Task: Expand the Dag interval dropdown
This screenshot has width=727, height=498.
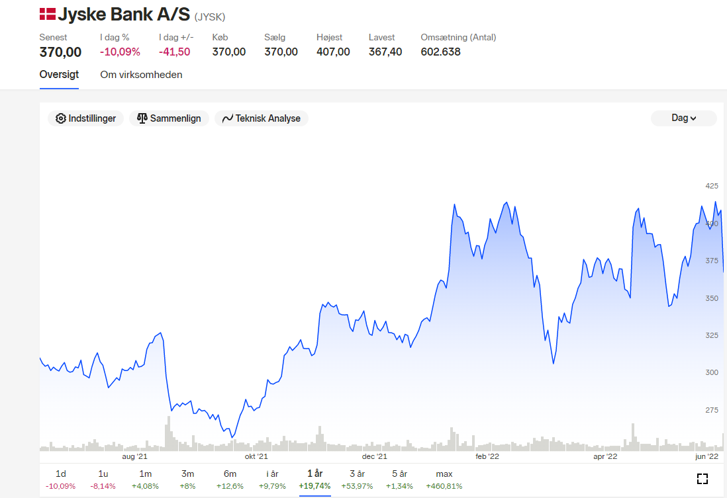Action: [x=684, y=118]
